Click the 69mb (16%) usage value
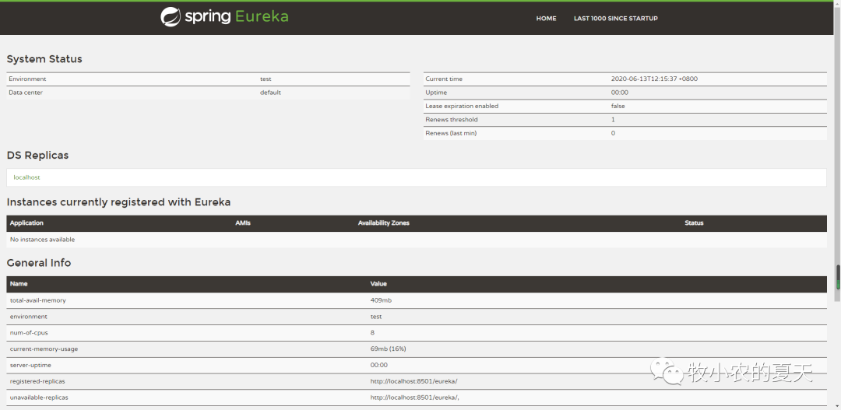The width and height of the screenshot is (841, 410). pos(389,349)
